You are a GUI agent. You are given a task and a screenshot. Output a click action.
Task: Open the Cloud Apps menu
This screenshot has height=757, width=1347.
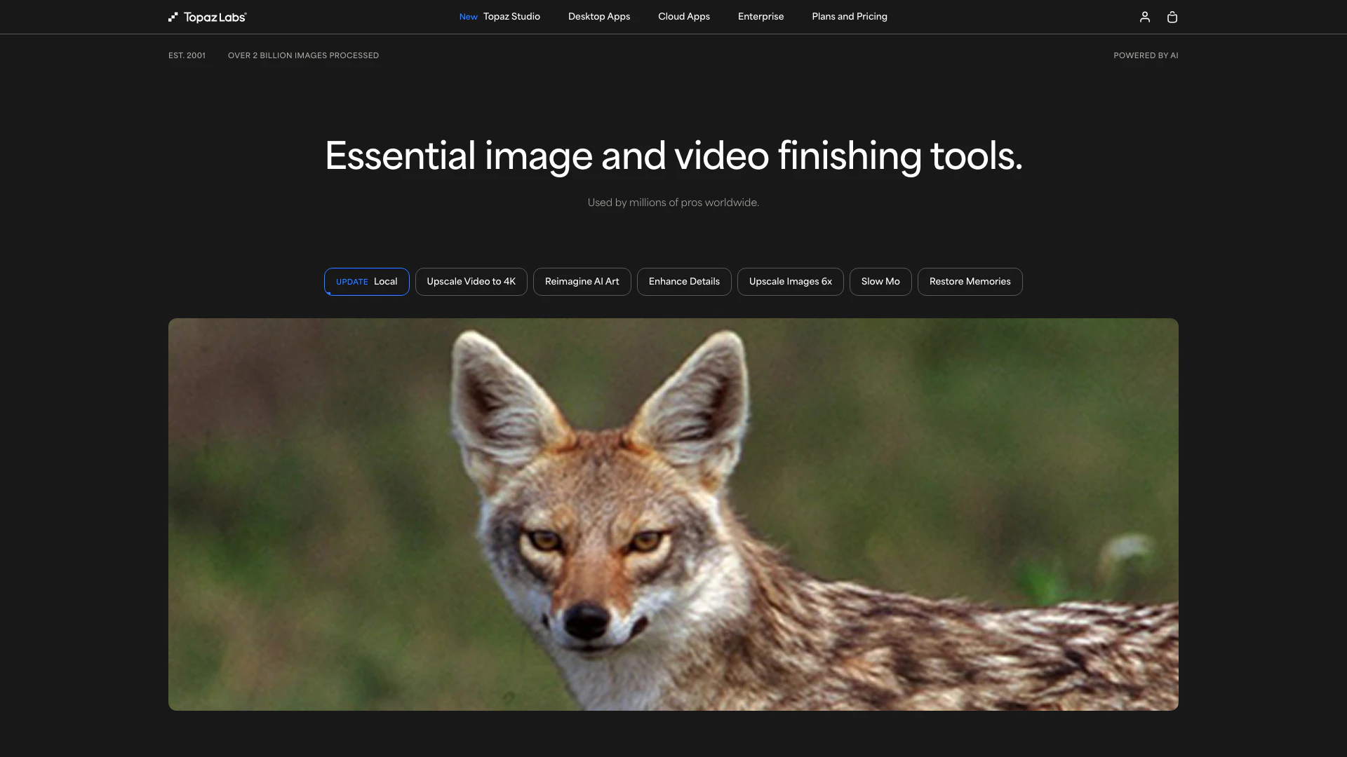pos(683,16)
